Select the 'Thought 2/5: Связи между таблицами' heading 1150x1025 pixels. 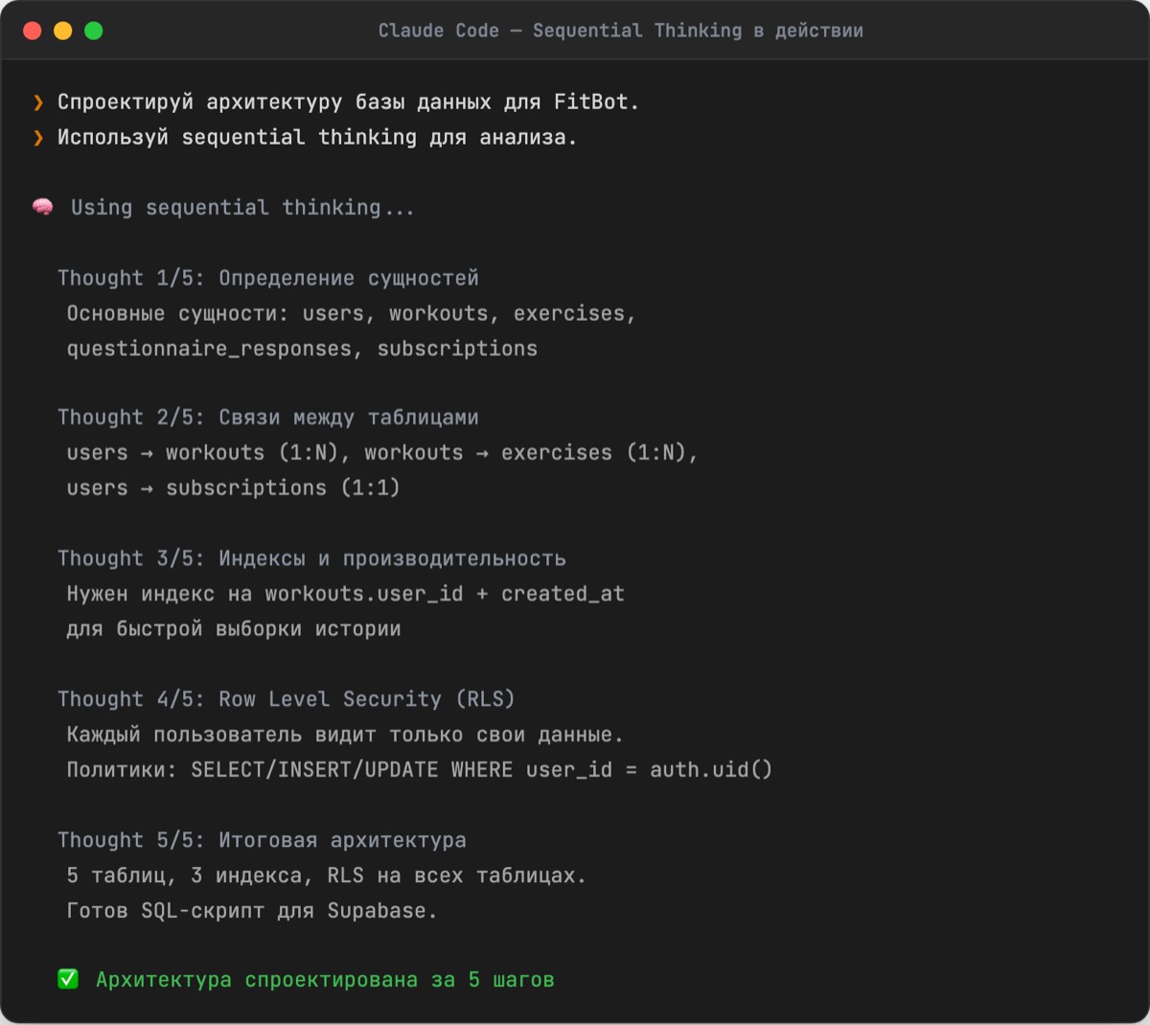pyautogui.click(x=267, y=418)
